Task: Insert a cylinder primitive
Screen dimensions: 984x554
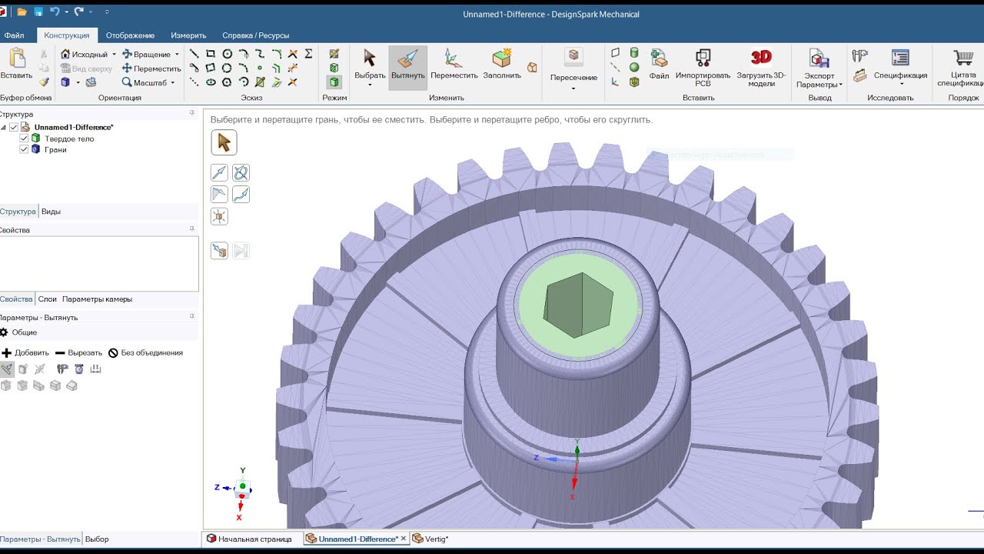Action: pos(634,53)
